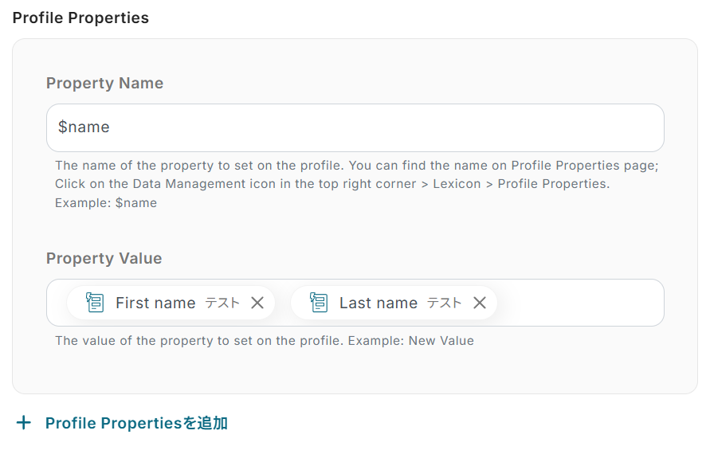Viewport: 710px width, 454px height.
Task: Click the form icon on Last name chip
Action: pos(319,303)
